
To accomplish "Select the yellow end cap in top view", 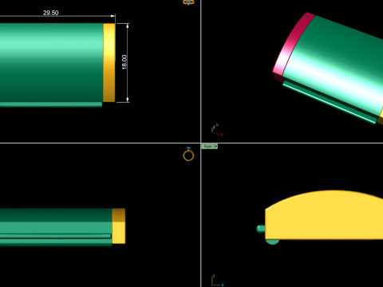I will pyautogui.click(x=109, y=62).
